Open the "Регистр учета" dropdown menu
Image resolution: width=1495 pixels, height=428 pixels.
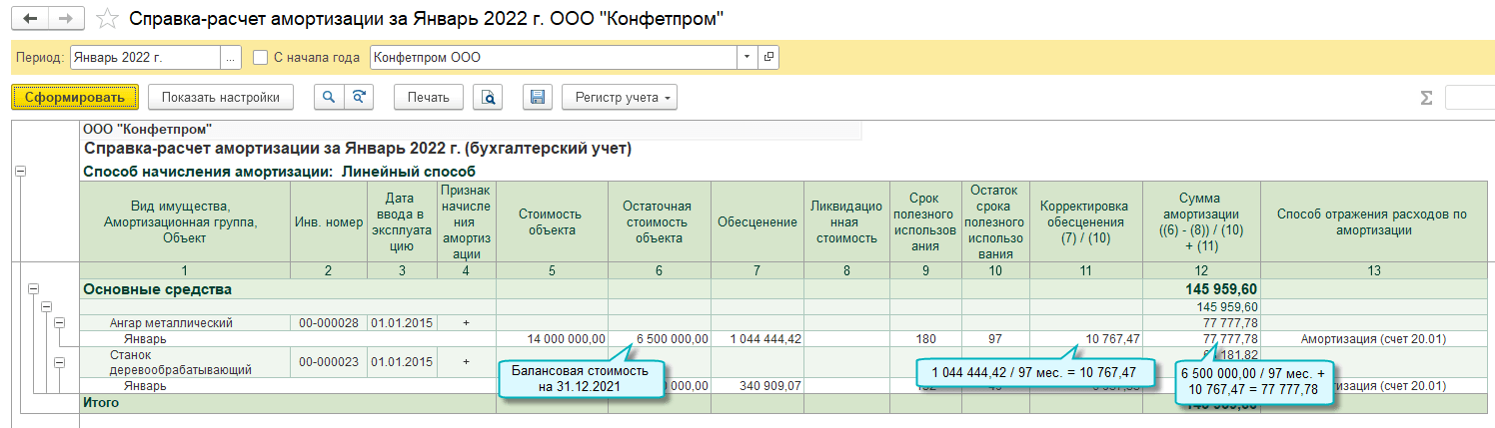[x=620, y=97]
